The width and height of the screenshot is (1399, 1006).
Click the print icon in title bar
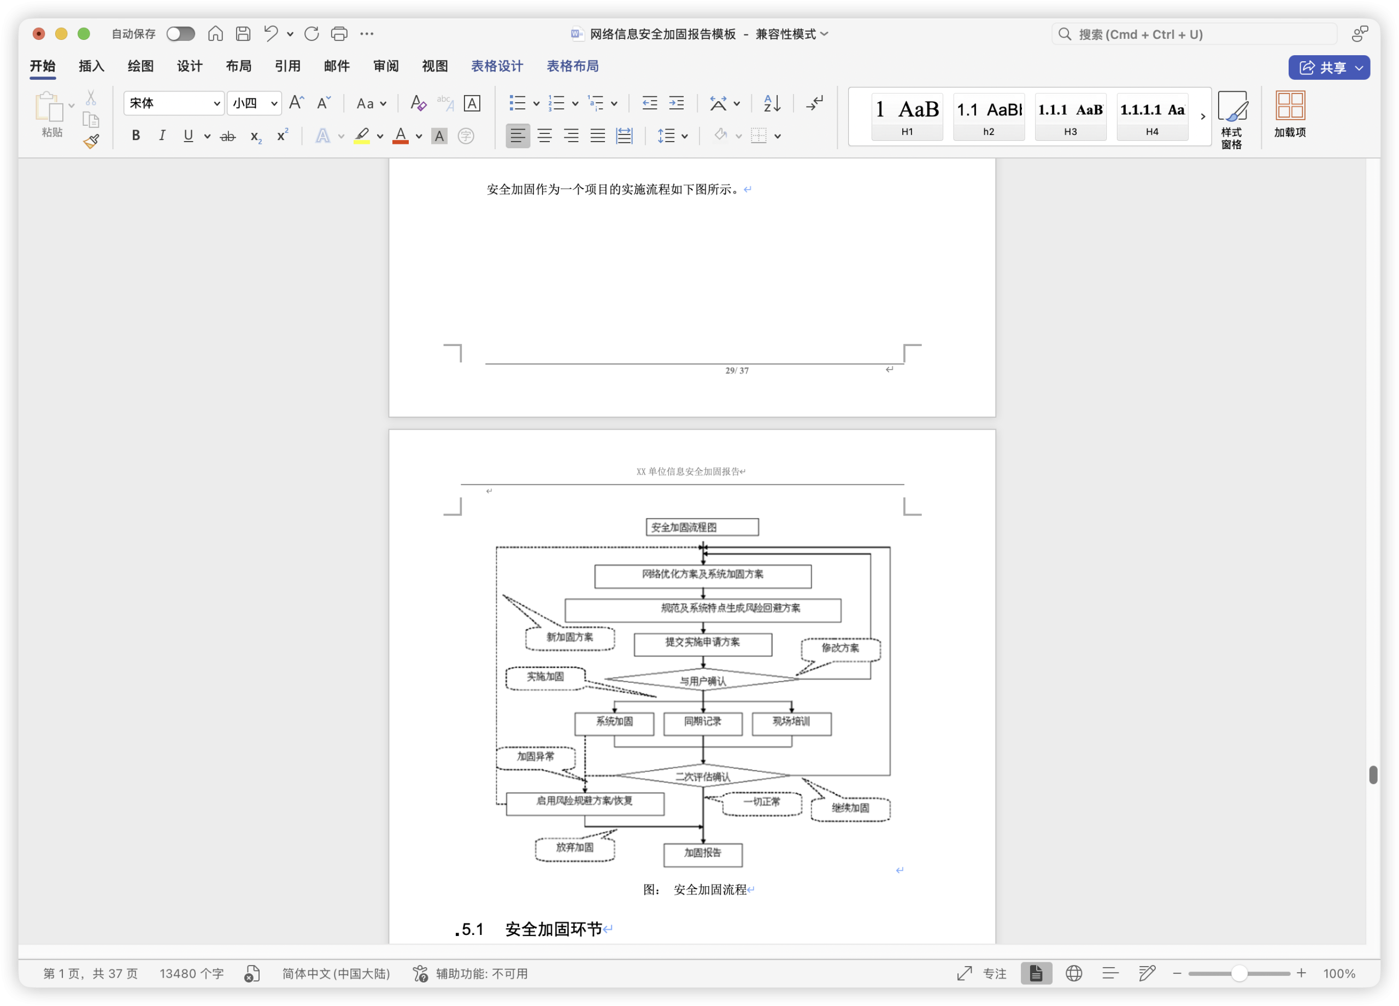pyautogui.click(x=339, y=34)
